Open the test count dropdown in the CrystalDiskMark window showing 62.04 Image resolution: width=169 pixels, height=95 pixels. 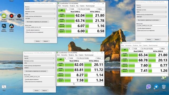68,9
